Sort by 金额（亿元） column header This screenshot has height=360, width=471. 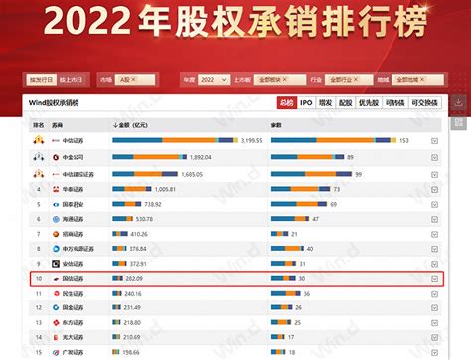click(x=130, y=125)
